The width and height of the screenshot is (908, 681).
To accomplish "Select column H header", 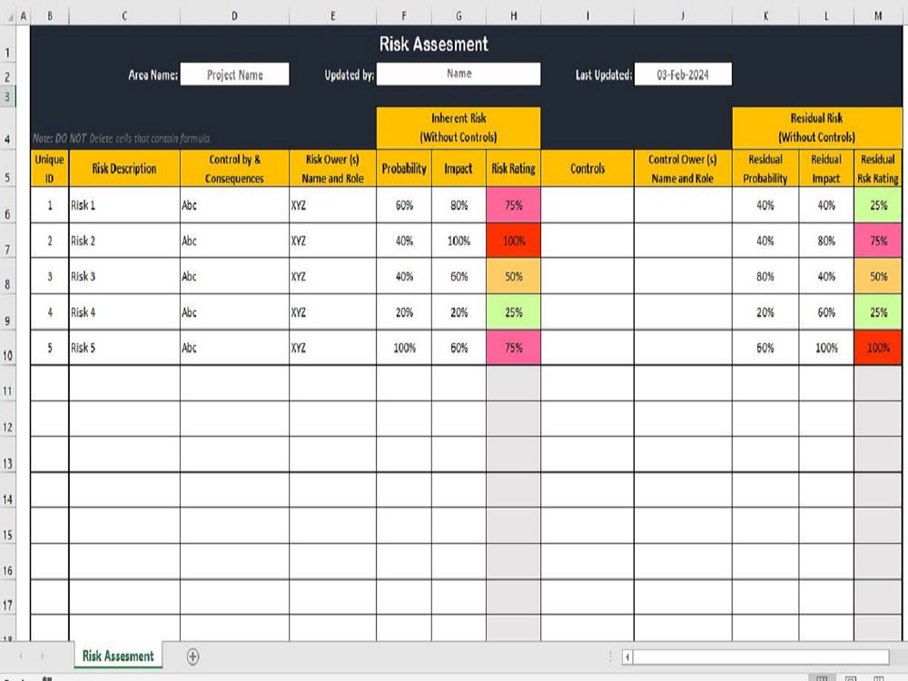I will pos(514,15).
